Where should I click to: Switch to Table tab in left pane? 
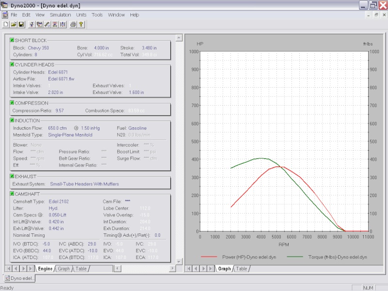(x=81, y=269)
